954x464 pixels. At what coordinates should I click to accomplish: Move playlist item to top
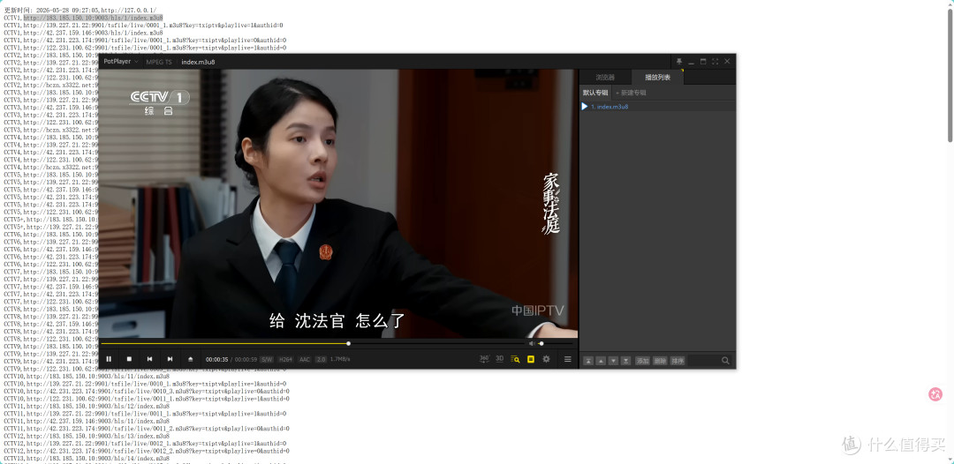click(588, 361)
